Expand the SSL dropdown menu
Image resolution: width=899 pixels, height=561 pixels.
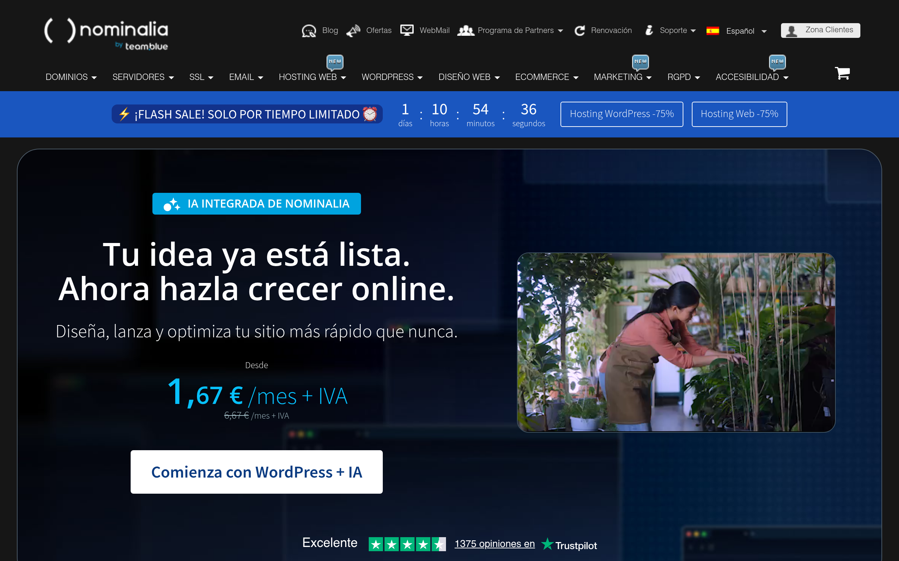click(x=201, y=77)
